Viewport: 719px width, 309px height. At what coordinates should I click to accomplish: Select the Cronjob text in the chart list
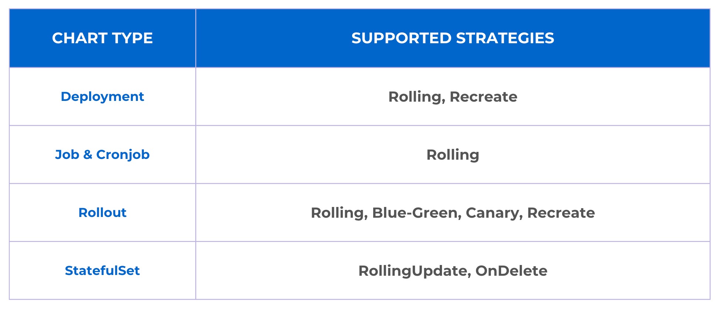click(123, 154)
